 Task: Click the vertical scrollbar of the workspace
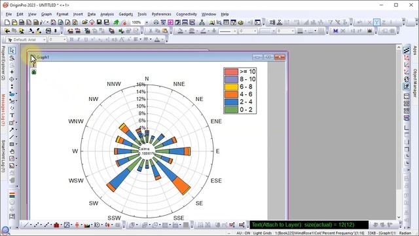(x=399, y=132)
